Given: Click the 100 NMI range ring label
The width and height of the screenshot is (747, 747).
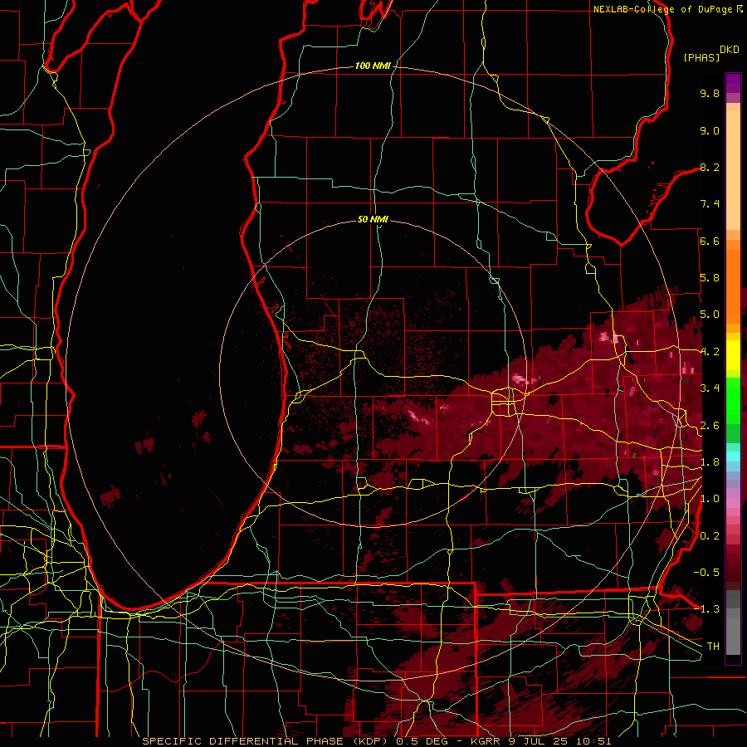Looking at the screenshot, I should [x=373, y=66].
